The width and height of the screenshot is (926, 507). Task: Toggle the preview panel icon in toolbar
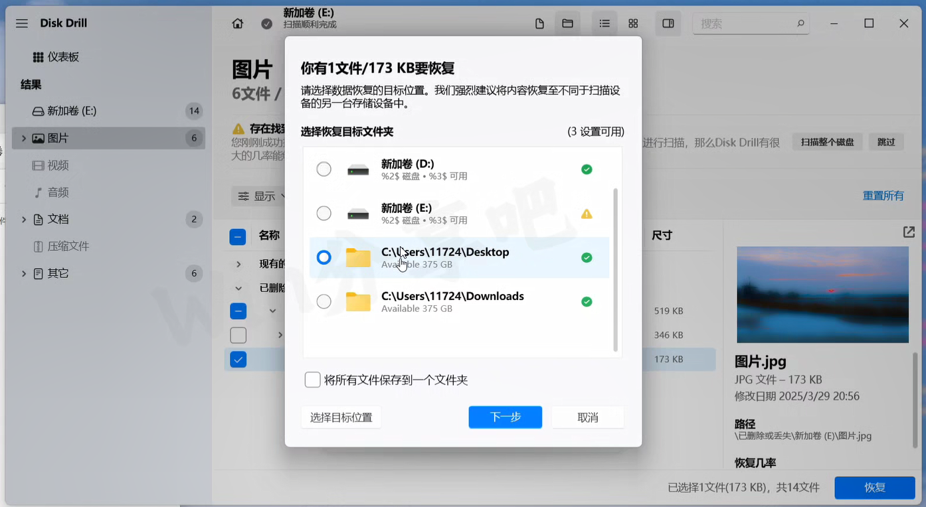(x=668, y=23)
